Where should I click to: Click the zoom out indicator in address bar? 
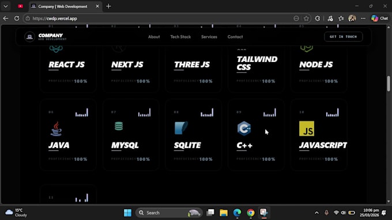296,18
